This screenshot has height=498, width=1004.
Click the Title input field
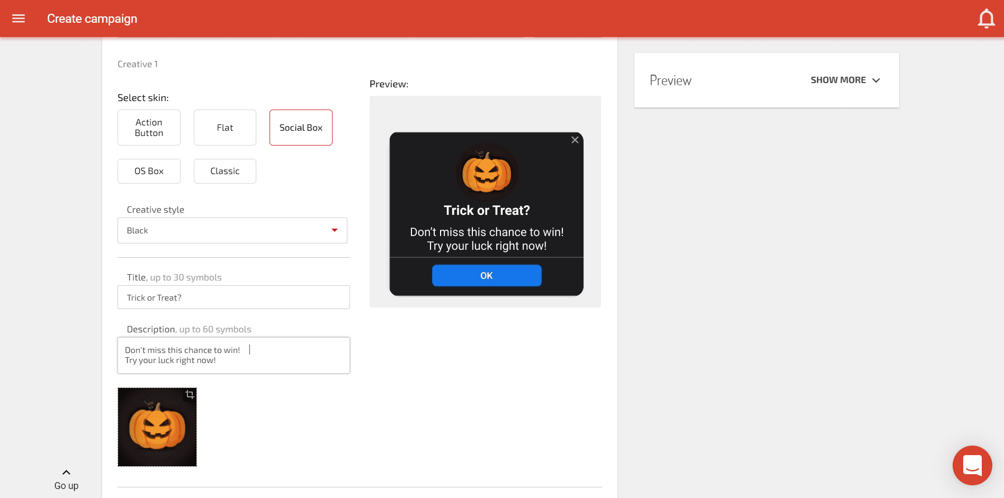234,297
